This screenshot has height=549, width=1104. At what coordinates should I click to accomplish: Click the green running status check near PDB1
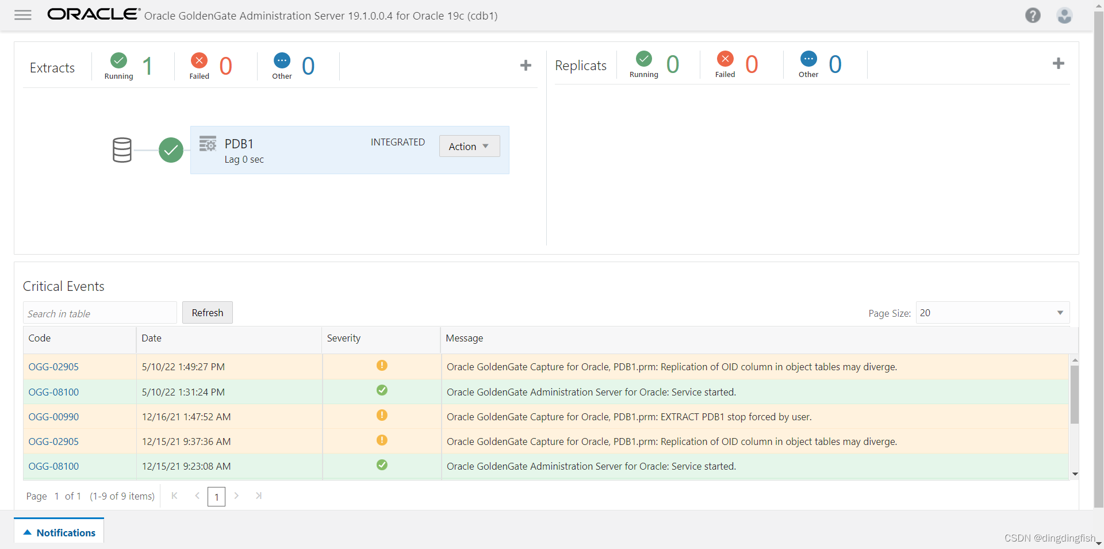coord(171,150)
